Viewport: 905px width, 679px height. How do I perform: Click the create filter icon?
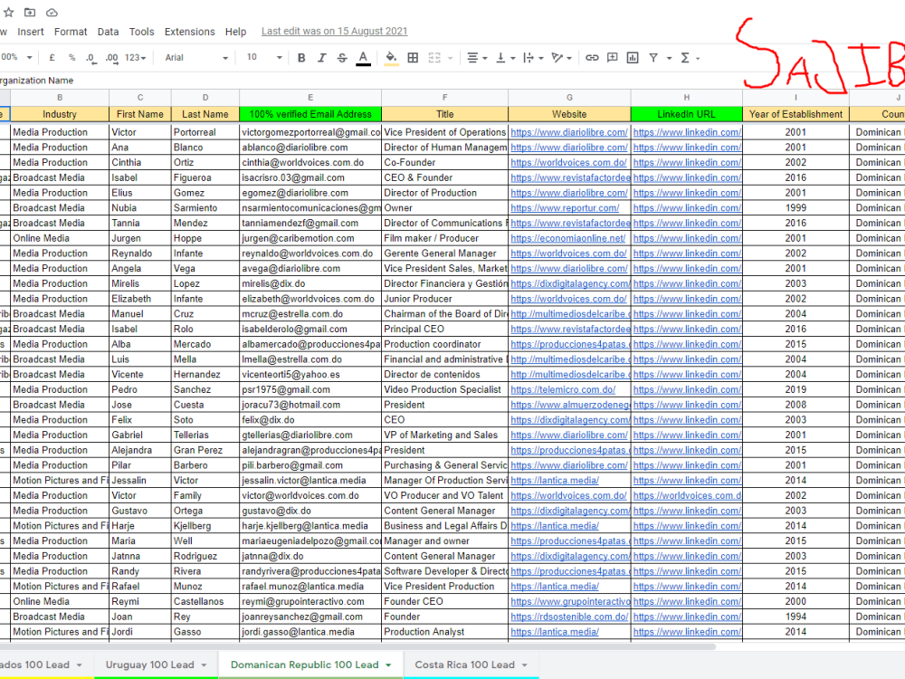pos(653,58)
